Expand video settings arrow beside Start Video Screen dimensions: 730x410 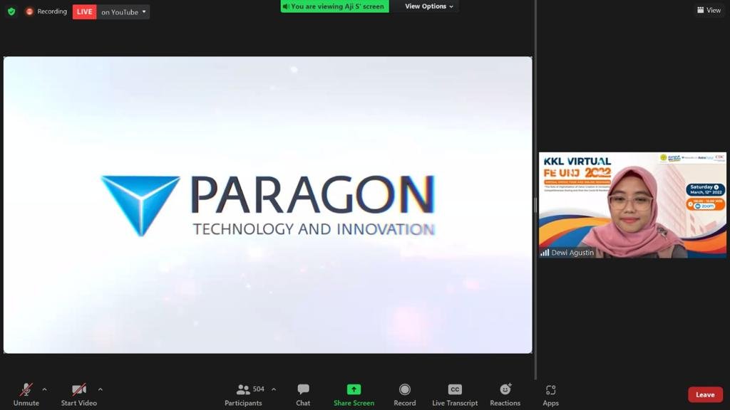(x=100, y=389)
